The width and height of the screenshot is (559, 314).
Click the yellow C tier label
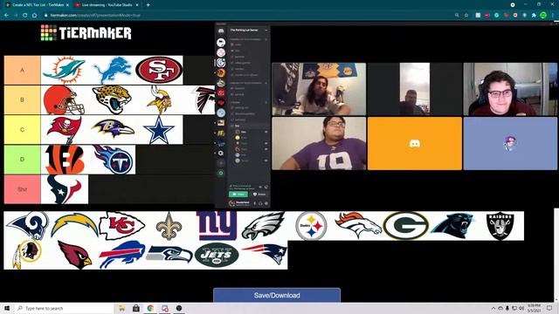[22, 130]
